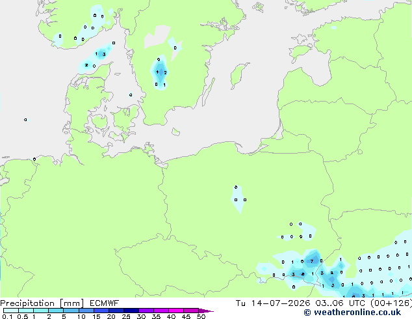Click the '50' legend scale label
Image resolution: width=412 pixels, height=319 pixels.
201,316
